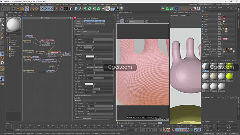Expand the Materials node category
This screenshot has width=240, height=135.
7,40
